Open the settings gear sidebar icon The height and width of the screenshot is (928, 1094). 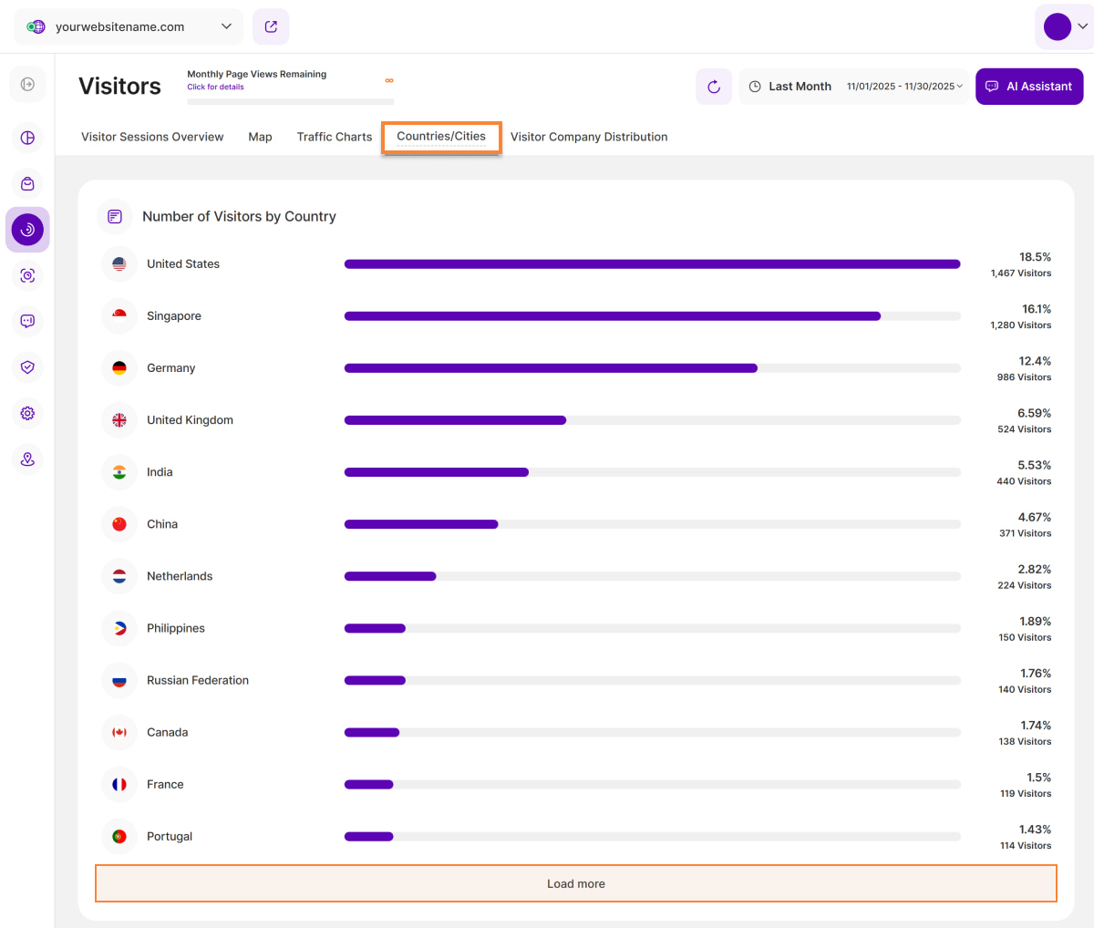pos(27,413)
